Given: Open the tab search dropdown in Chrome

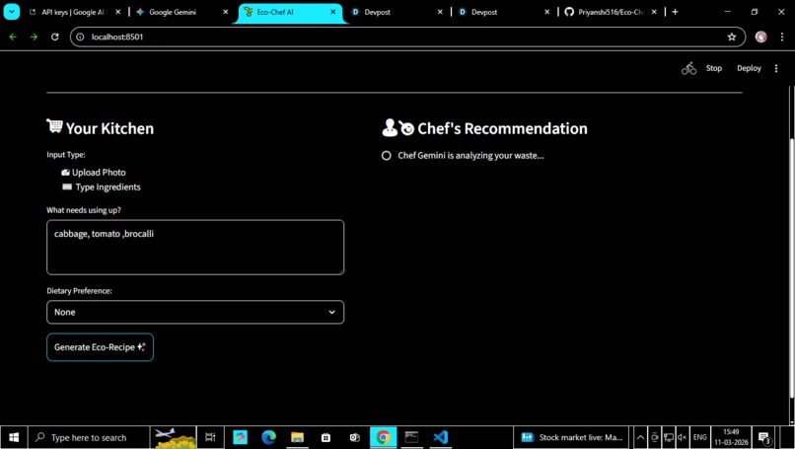Looking at the screenshot, I should coord(11,12).
